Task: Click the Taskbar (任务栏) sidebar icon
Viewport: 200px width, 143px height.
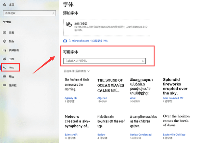Action: pos(4,85)
